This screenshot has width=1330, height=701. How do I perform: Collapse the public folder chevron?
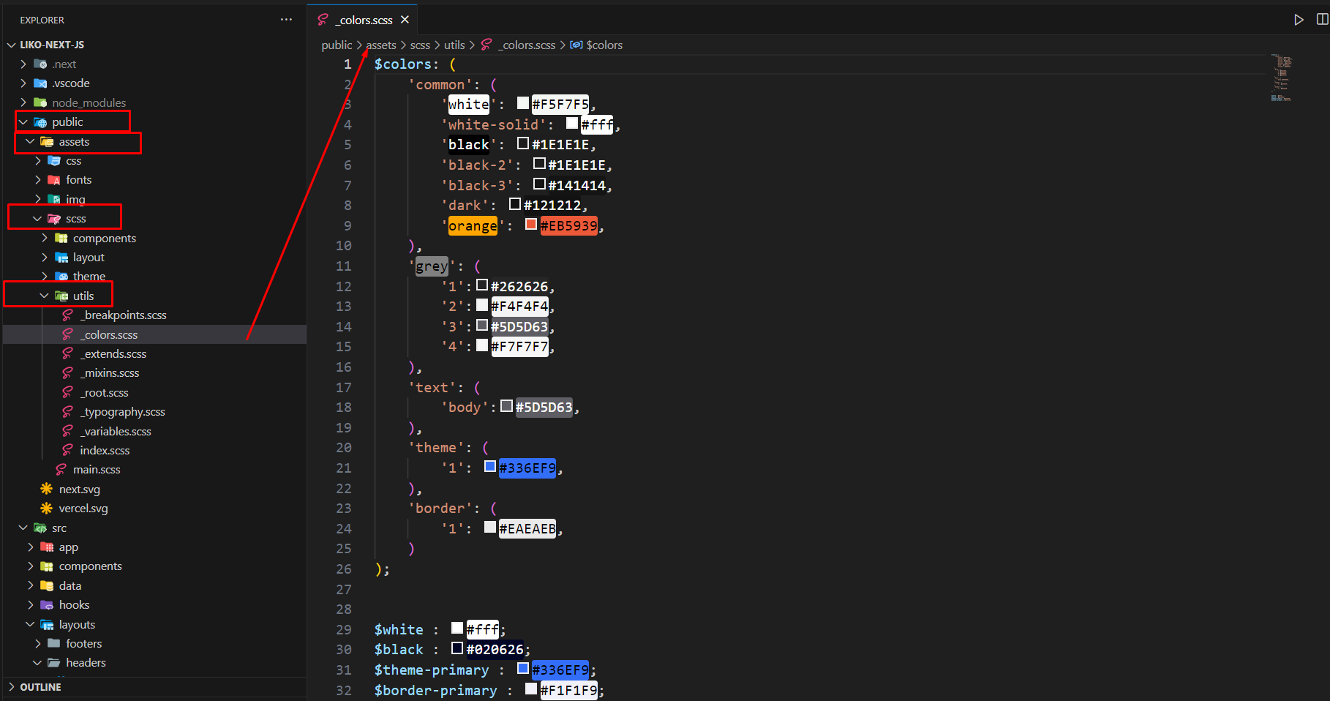[x=23, y=122]
